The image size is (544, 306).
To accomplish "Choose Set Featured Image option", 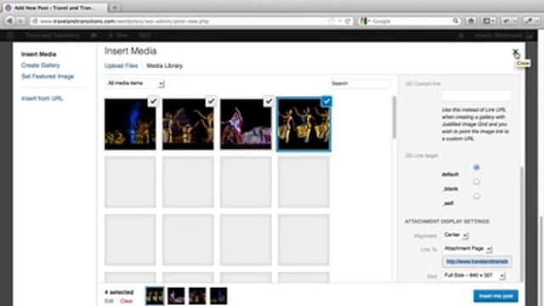I will coord(48,76).
